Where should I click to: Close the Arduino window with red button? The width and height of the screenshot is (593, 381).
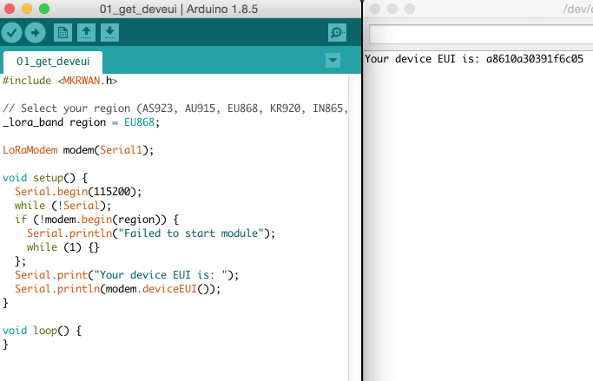(10, 9)
